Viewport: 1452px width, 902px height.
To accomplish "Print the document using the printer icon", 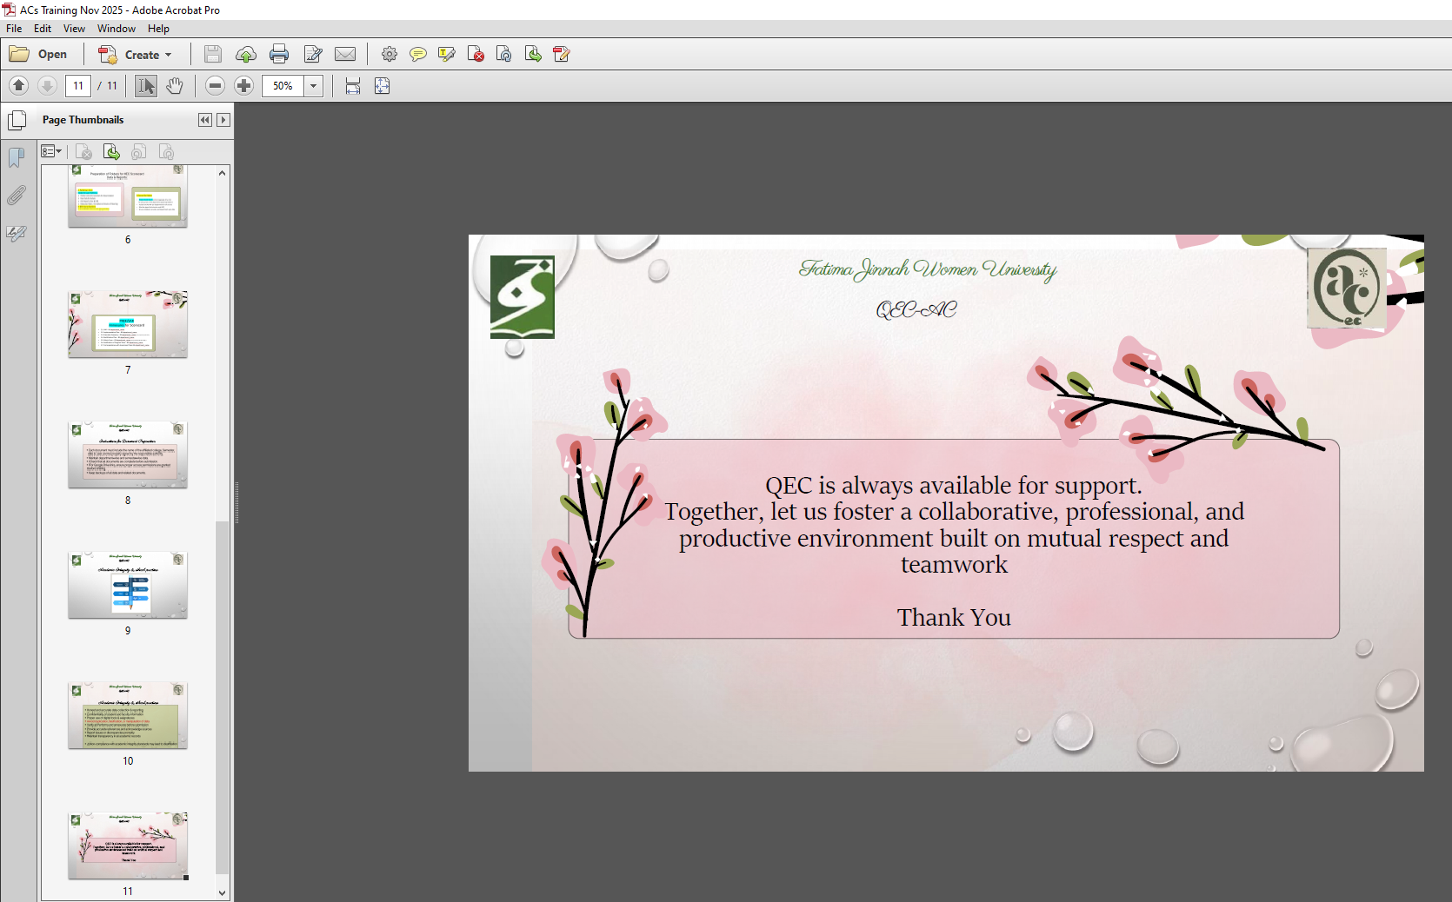I will point(279,55).
